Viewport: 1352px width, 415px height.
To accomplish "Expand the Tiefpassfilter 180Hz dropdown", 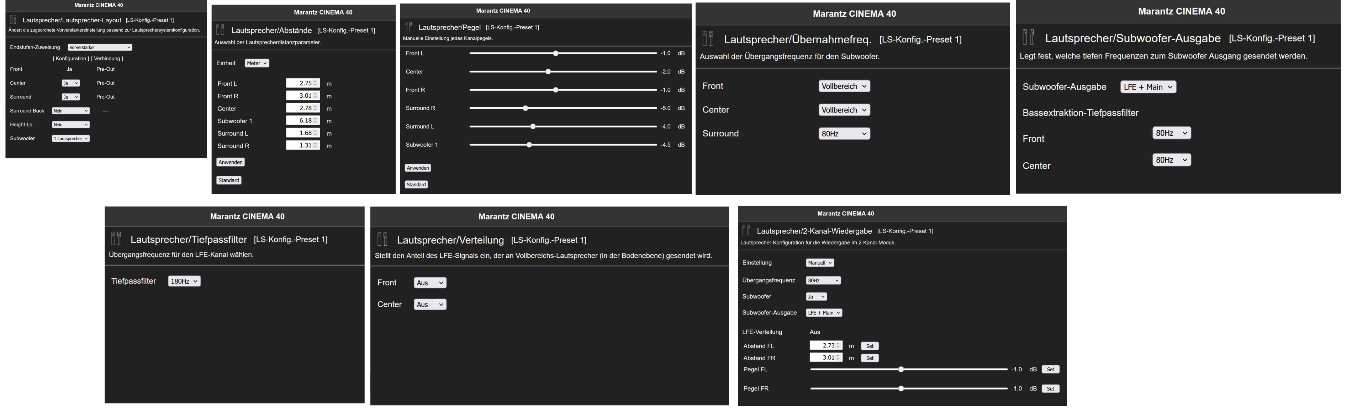I will click(184, 282).
